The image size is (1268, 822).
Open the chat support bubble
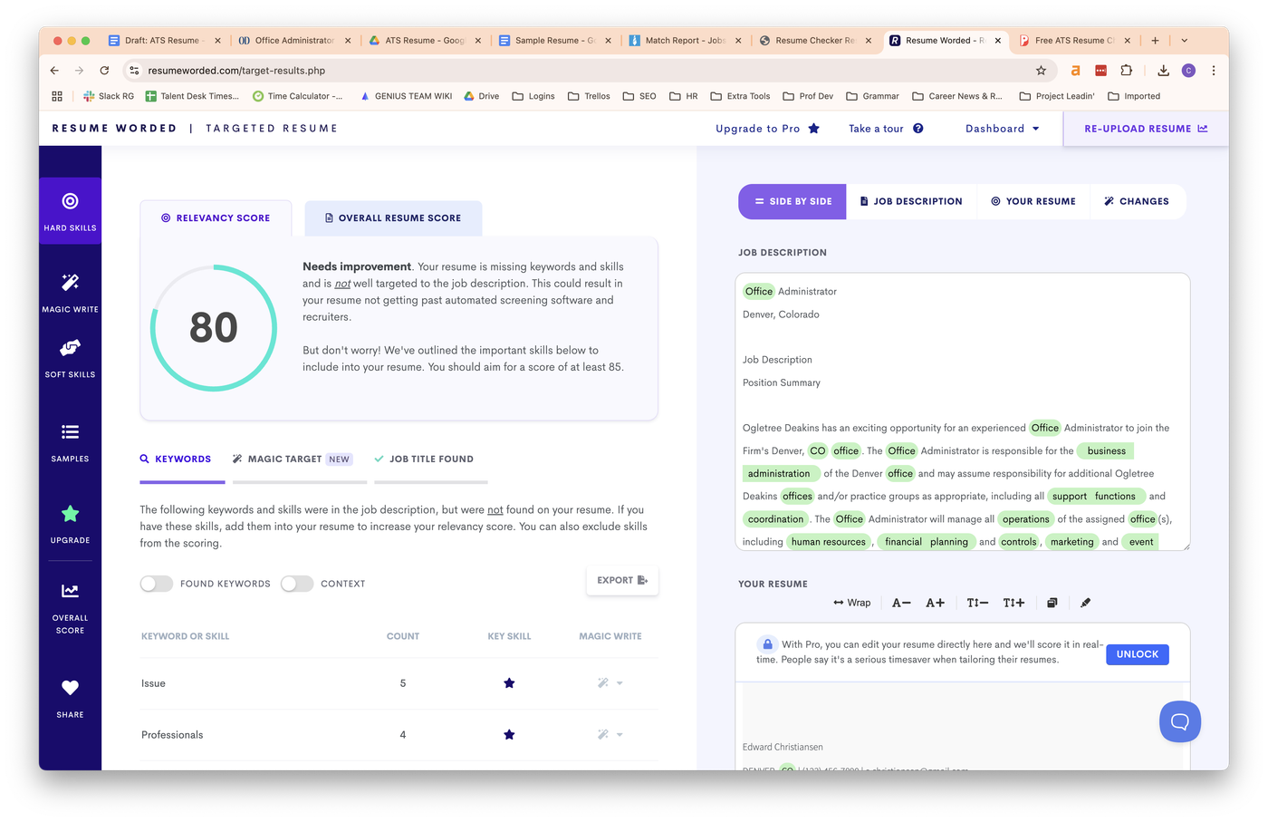tap(1179, 721)
